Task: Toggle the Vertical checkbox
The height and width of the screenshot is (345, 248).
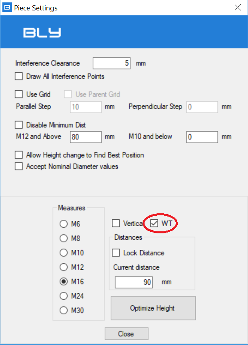Action: point(116,223)
